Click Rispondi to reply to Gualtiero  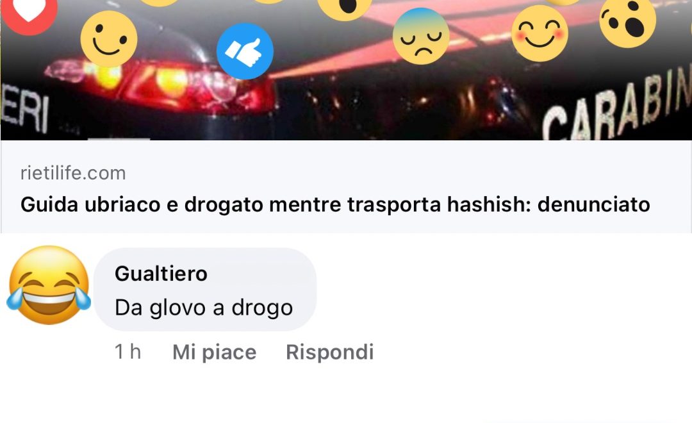click(330, 352)
